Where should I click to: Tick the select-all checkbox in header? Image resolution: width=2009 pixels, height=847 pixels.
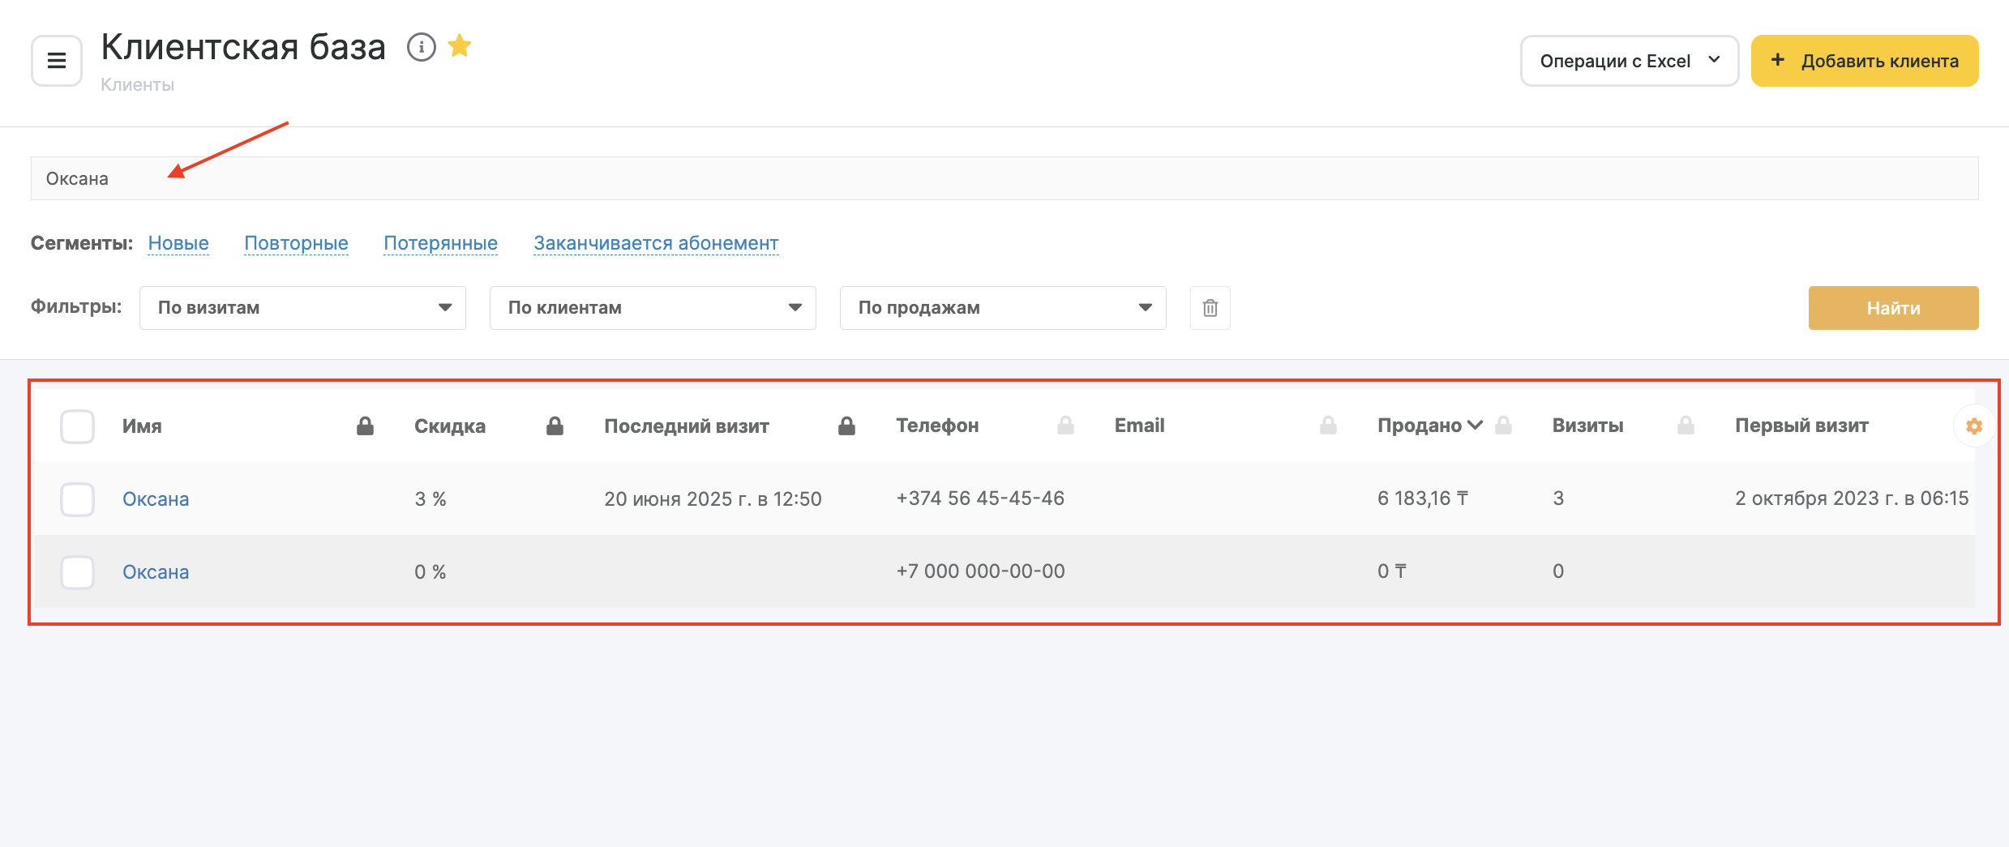click(78, 426)
